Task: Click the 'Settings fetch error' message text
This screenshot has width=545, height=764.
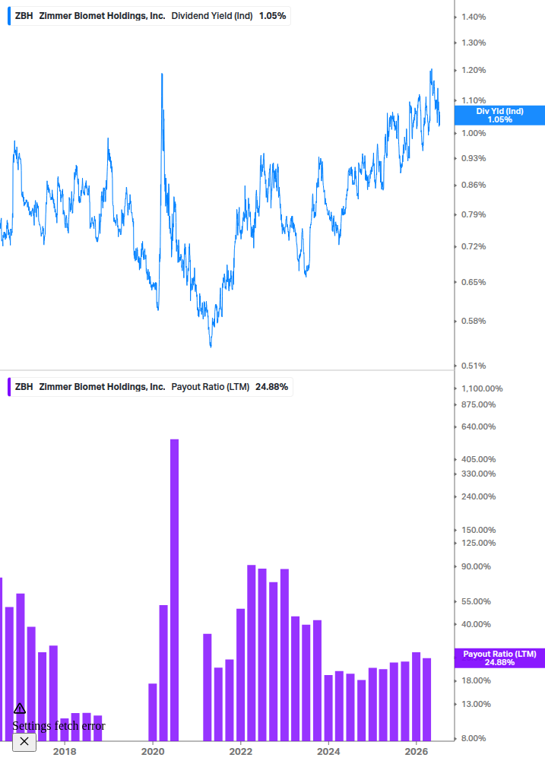Action: coord(59,725)
